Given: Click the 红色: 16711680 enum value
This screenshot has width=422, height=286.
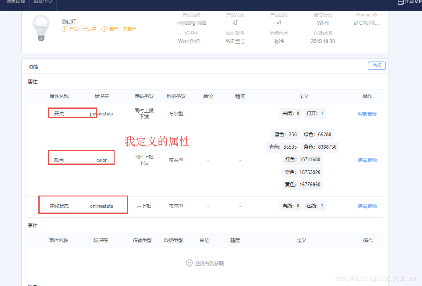Looking at the screenshot, I should (x=303, y=159).
